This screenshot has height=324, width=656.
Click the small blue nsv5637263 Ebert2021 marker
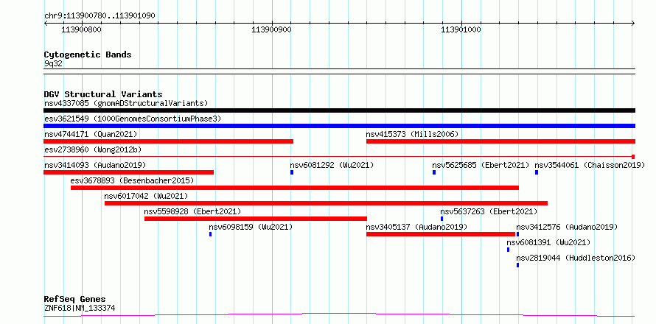(x=442, y=219)
